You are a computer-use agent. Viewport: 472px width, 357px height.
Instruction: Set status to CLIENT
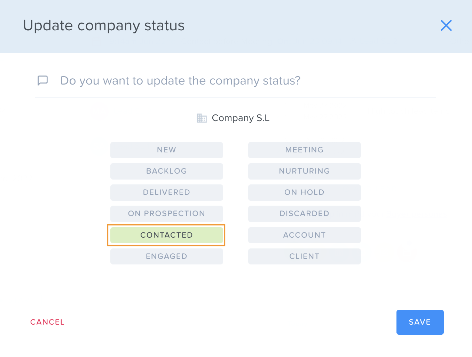305,256
